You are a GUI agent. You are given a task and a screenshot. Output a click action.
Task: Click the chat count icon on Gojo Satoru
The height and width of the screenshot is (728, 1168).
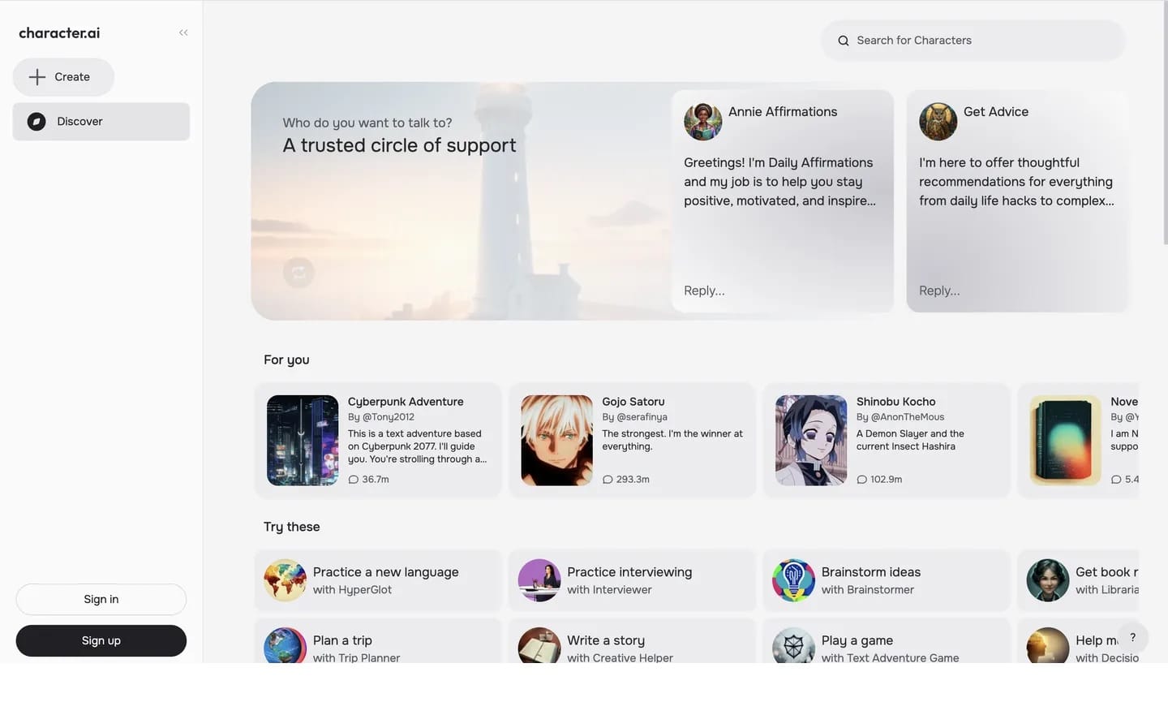click(608, 480)
